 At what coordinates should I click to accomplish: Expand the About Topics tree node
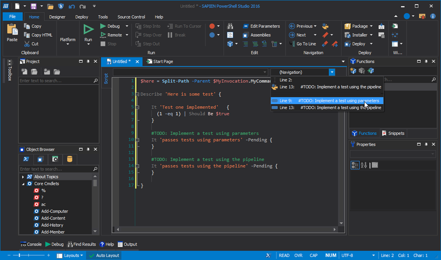[23, 177]
